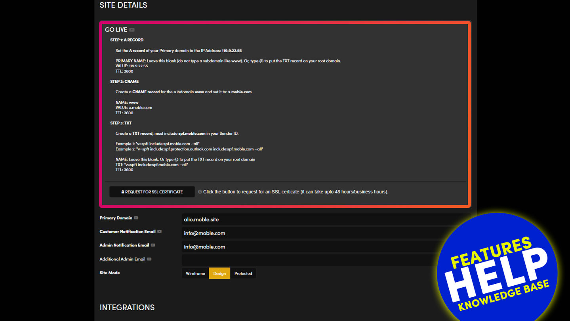The height and width of the screenshot is (321, 570).
Task: Click video icon next to Customer Notification Email
Action: [159, 231]
